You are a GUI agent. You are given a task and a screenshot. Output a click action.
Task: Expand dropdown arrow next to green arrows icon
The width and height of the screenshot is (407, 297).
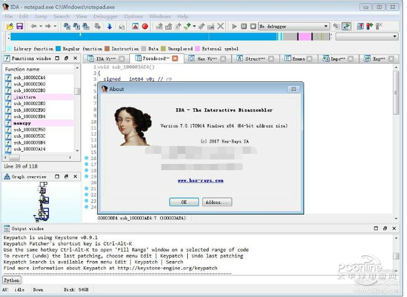click(x=194, y=26)
